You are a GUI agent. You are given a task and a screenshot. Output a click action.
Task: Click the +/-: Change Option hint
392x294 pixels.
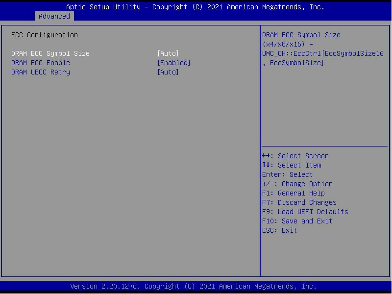(297, 184)
